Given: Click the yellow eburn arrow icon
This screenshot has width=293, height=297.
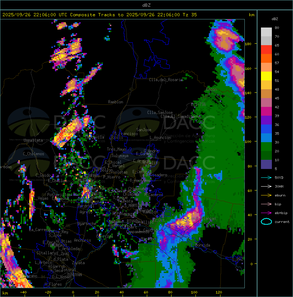Looking at the screenshot, I should click(x=266, y=195).
